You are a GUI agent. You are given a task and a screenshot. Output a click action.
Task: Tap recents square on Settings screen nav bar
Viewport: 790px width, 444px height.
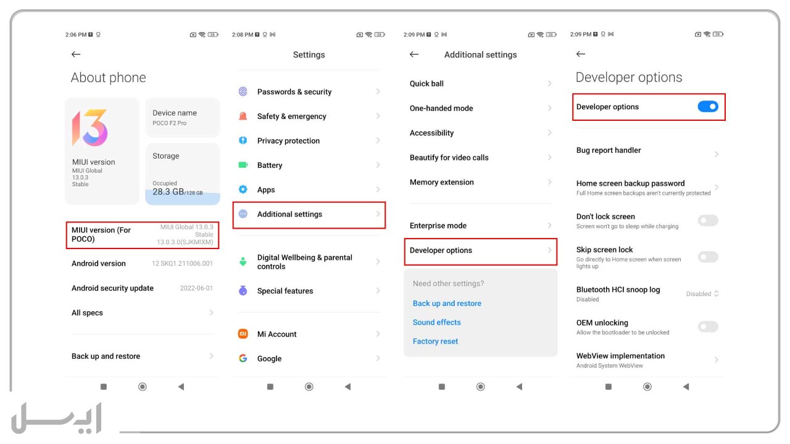270,387
